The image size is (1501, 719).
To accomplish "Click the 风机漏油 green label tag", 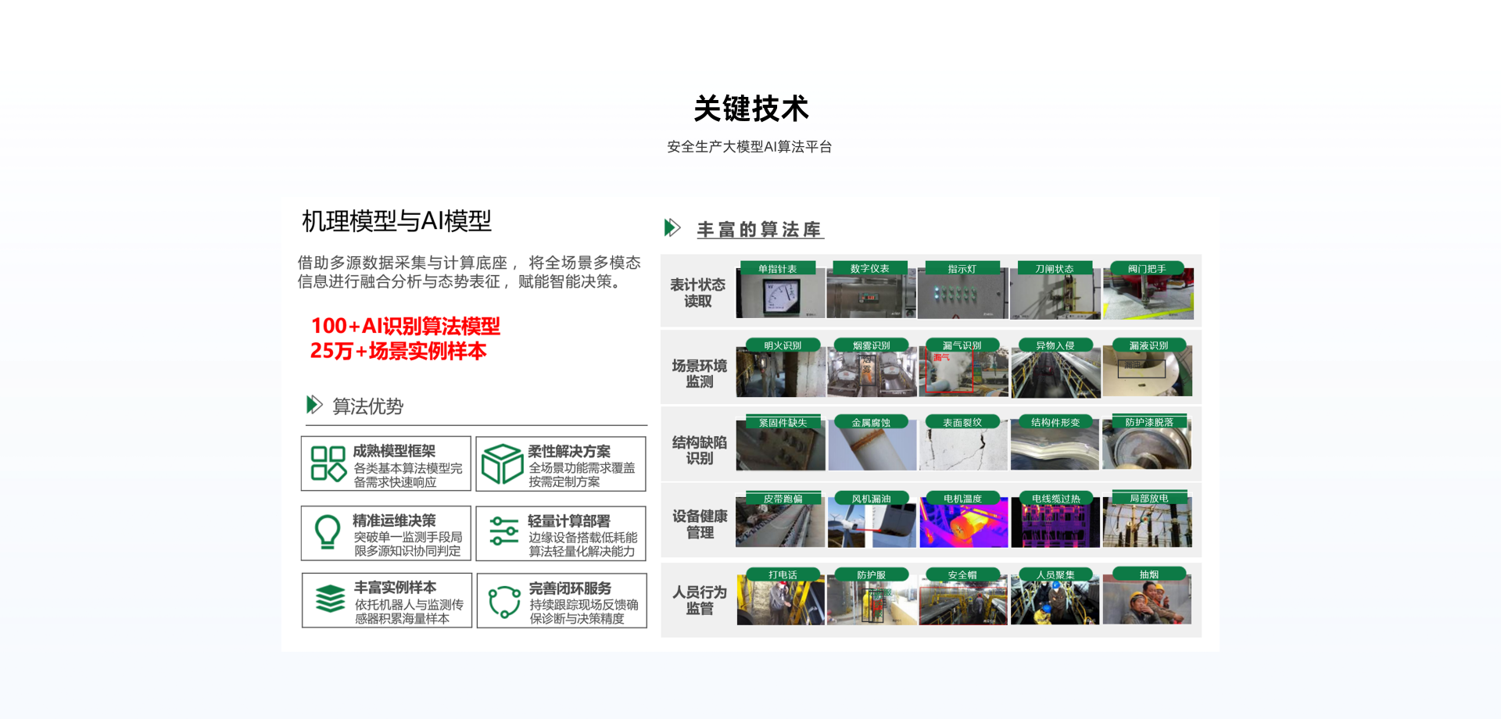I will (x=871, y=499).
